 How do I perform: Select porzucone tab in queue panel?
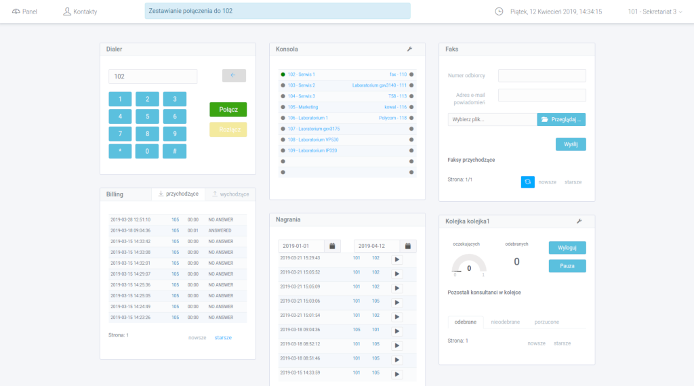pyautogui.click(x=547, y=322)
